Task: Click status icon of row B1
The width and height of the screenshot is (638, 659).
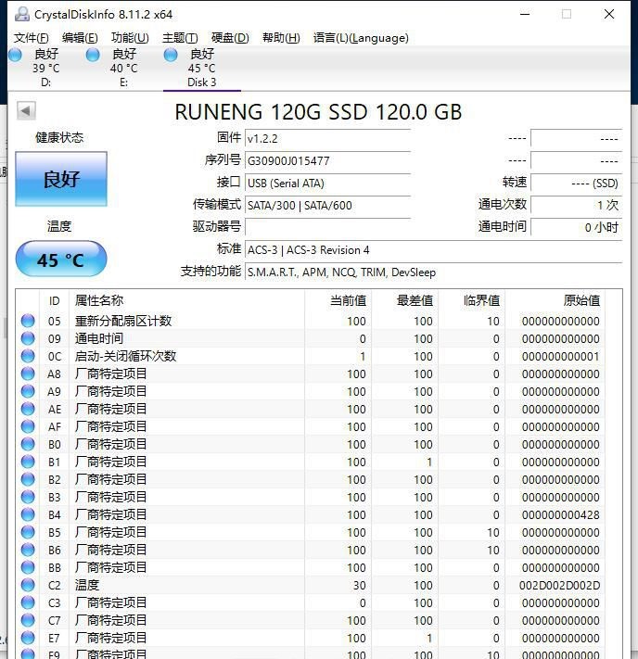Action: tap(28, 462)
